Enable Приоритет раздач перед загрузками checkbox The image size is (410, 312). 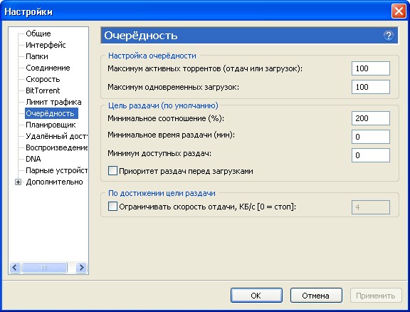pyautogui.click(x=112, y=171)
